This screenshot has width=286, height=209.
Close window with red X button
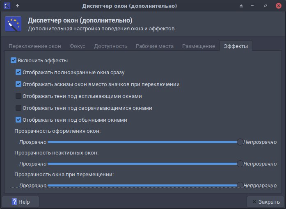click(278, 6)
